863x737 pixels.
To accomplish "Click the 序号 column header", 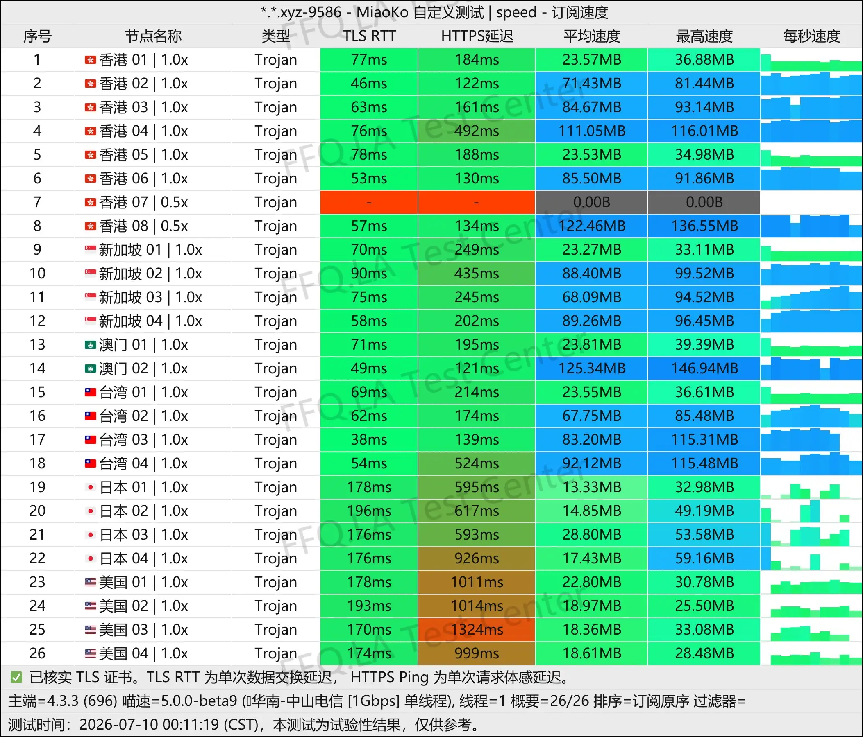I will pos(37,36).
